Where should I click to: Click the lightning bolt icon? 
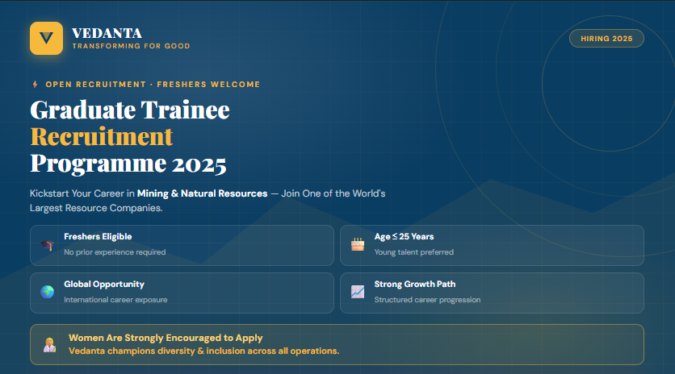tap(34, 84)
